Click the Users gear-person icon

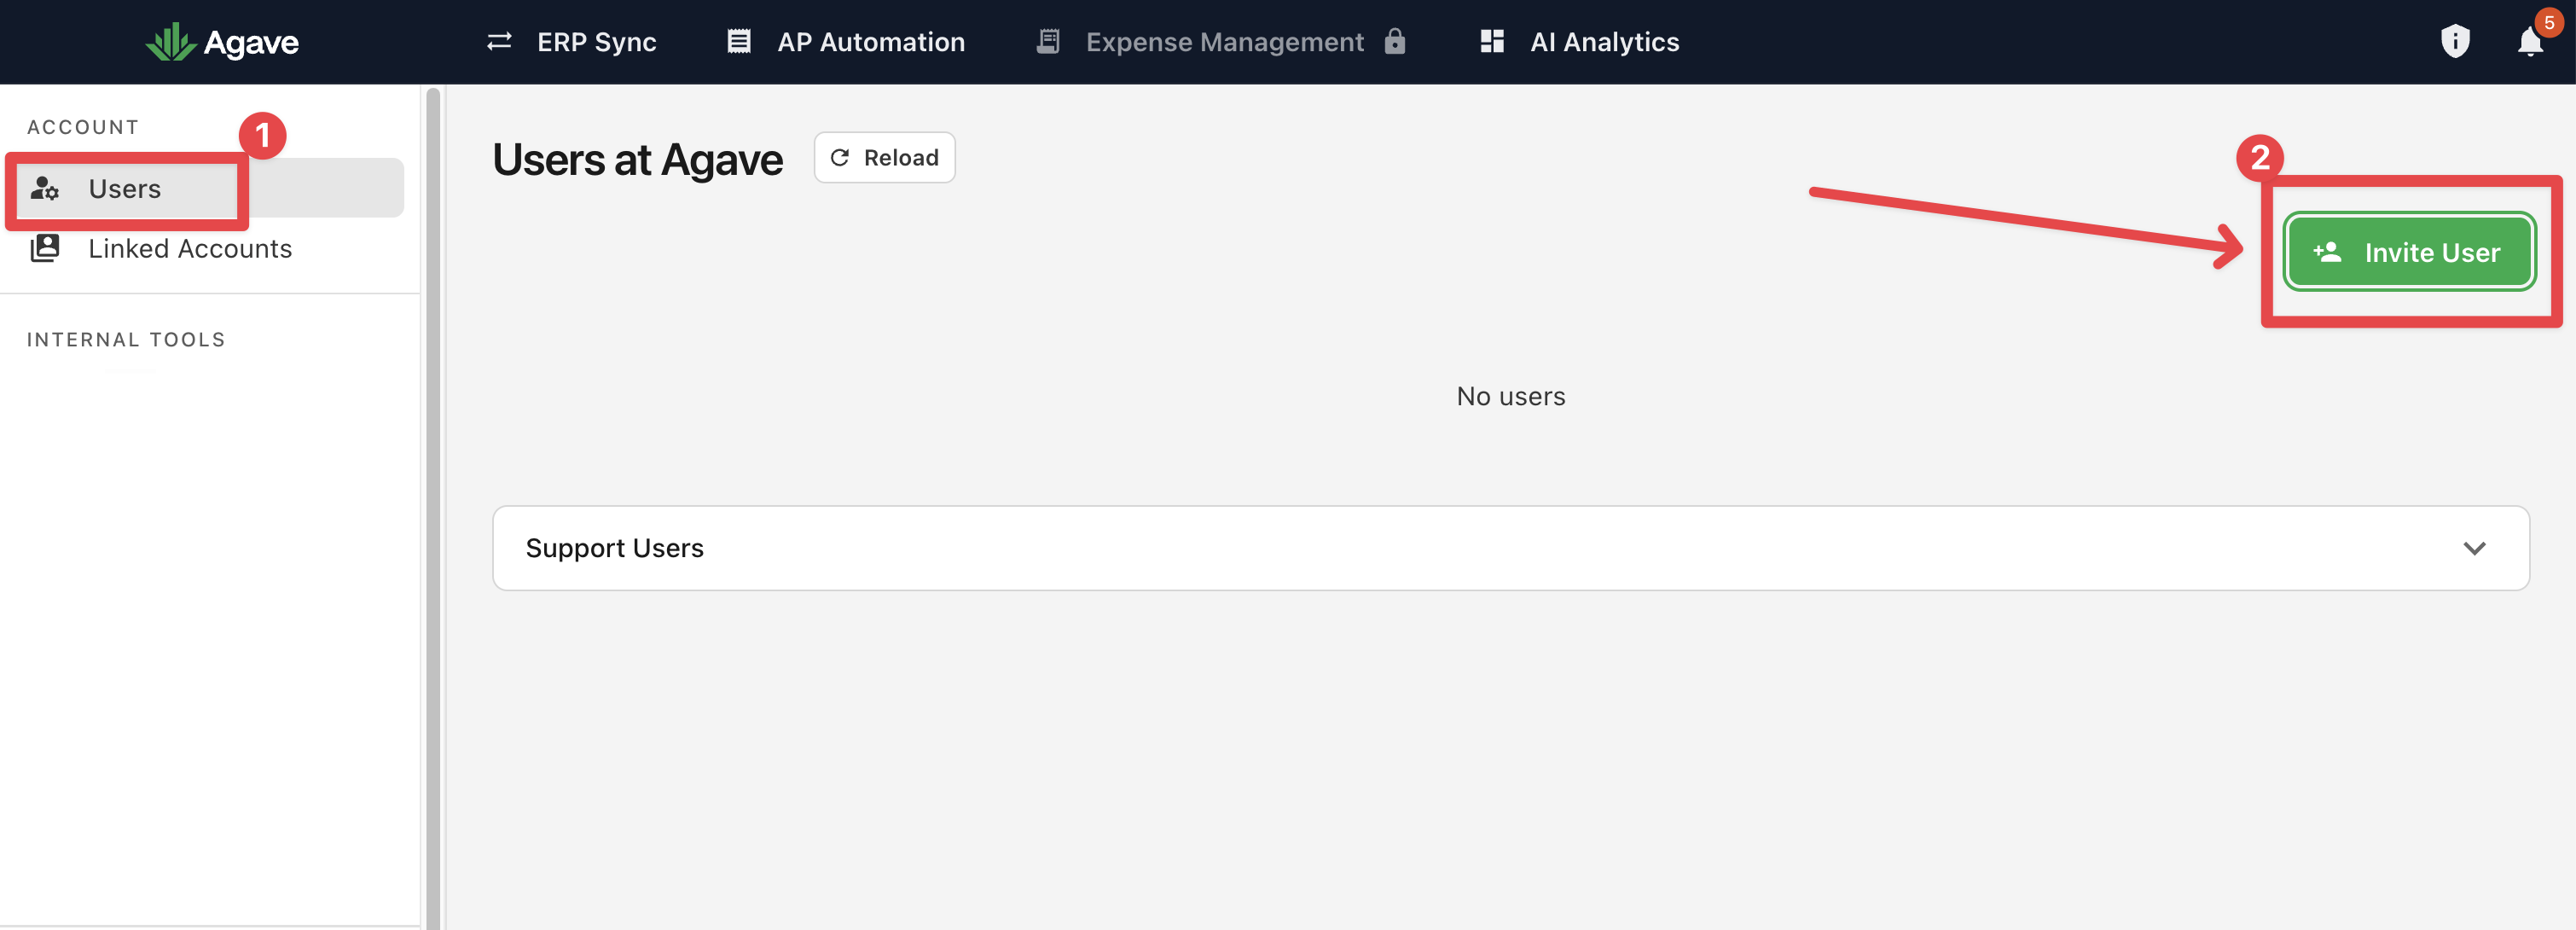(45, 188)
